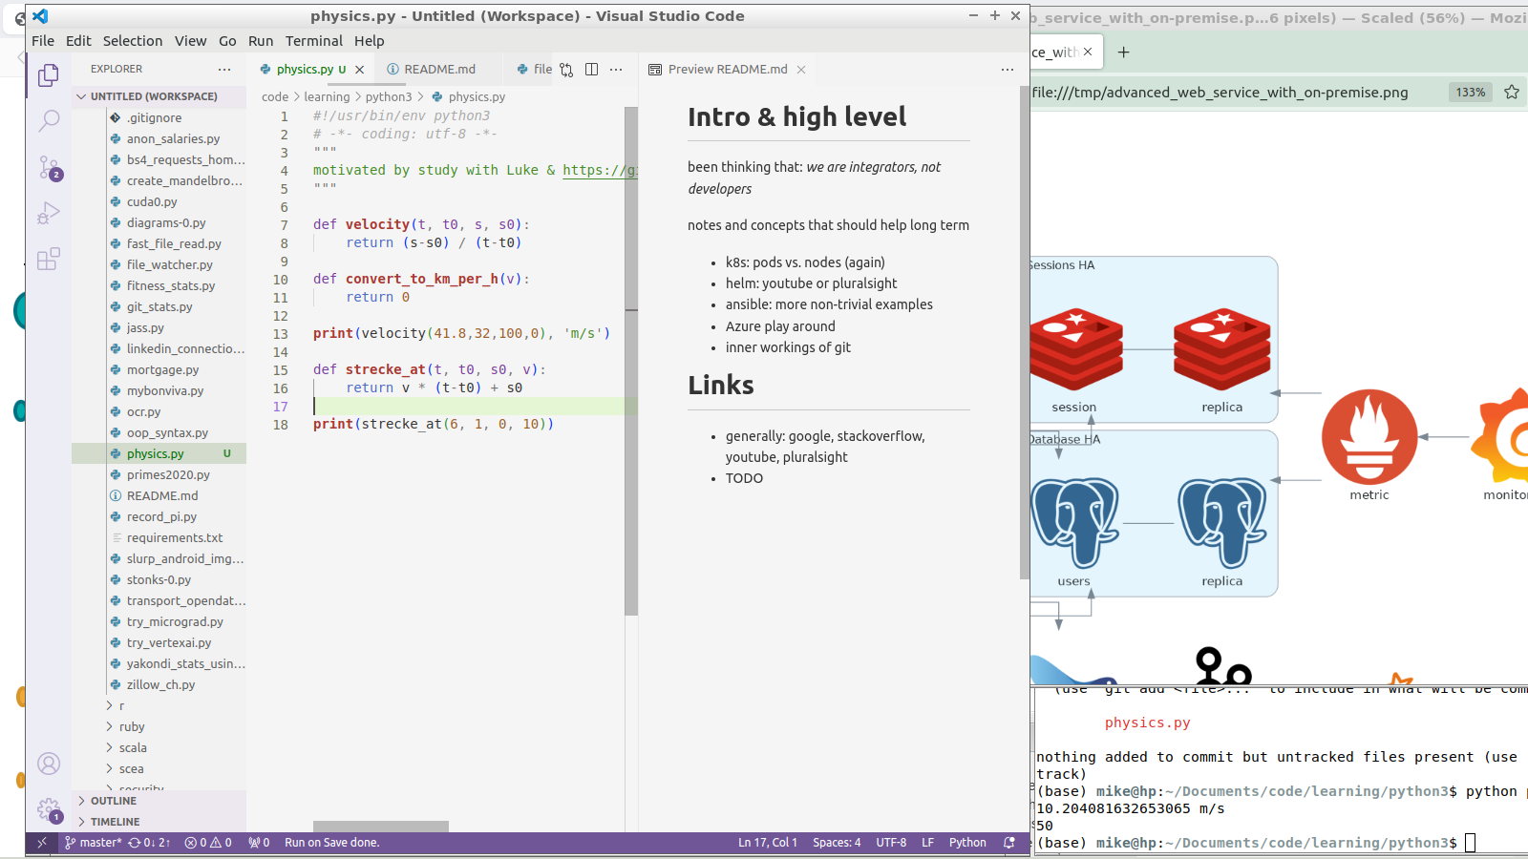
Task: Open the Run and Debug view
Action: [x=49, y=213]
